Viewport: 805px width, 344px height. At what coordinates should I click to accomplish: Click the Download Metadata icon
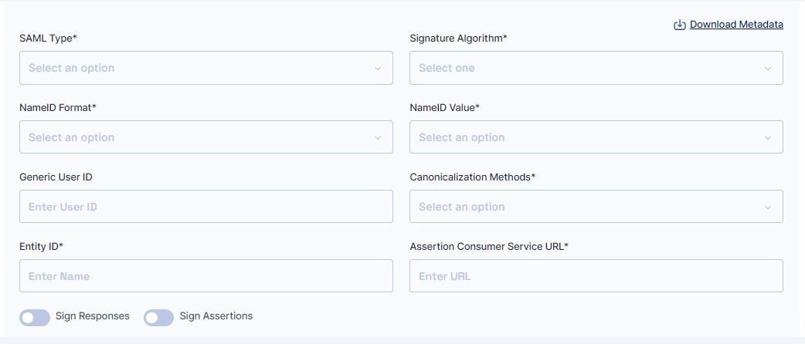coord(680,25)
